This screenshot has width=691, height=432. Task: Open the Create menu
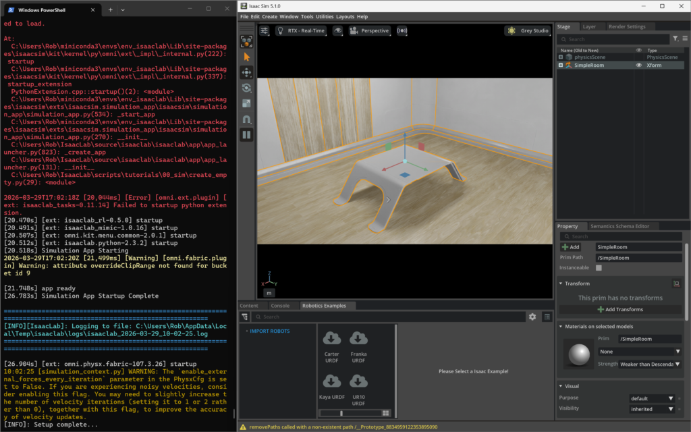[x=269, y=16]
